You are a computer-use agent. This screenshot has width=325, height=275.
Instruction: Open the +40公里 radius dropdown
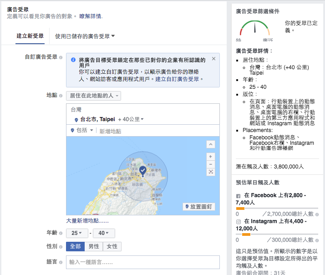pos(131,119)
